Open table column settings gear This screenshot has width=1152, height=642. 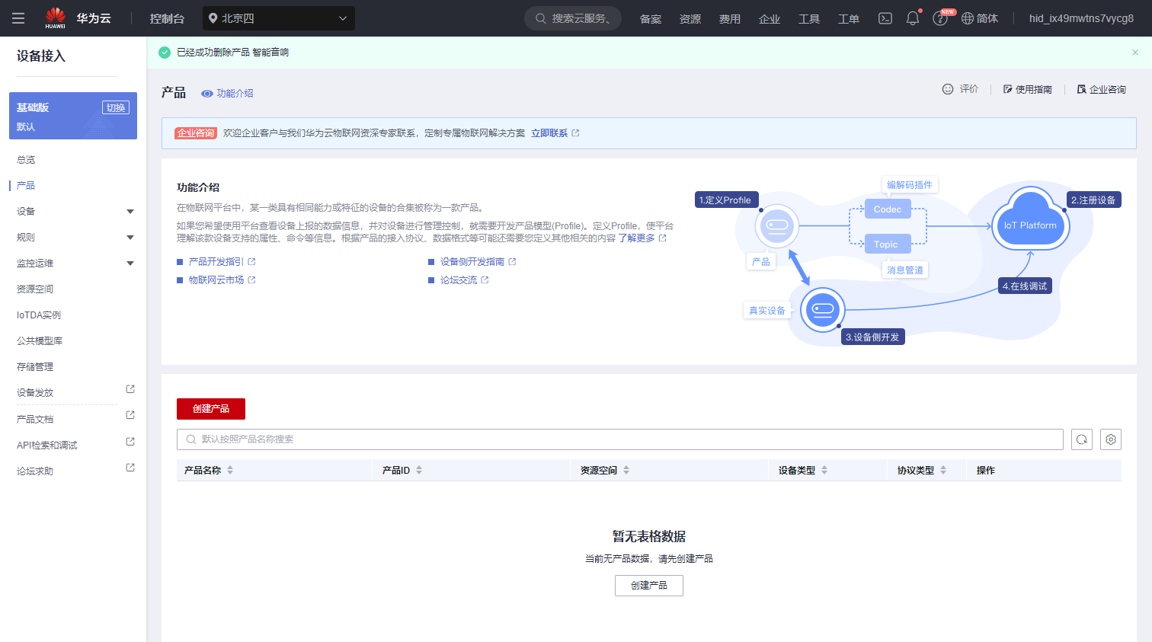[1111, 439]
